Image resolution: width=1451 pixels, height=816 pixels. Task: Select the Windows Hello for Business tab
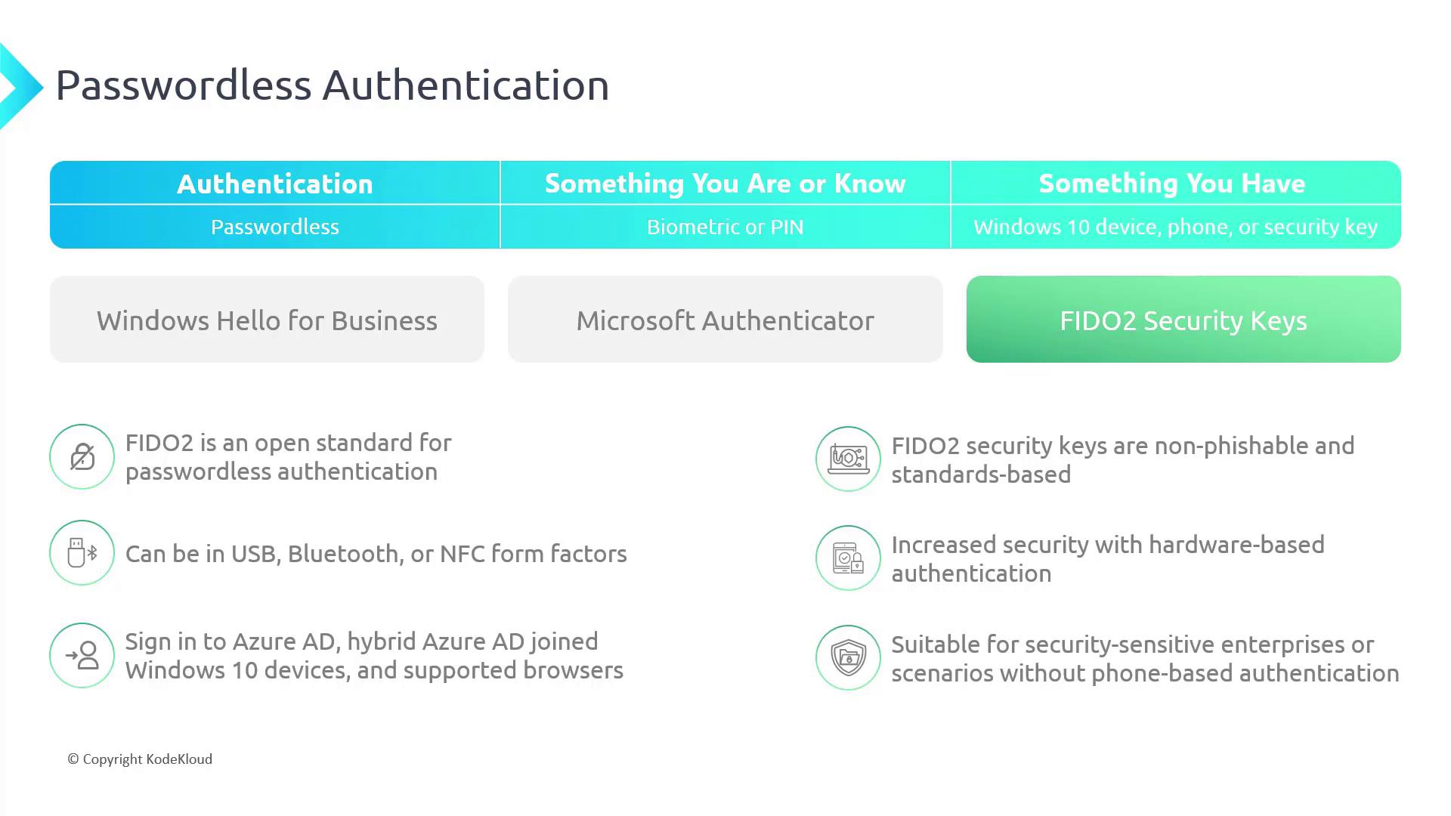(x=267, y=320)
